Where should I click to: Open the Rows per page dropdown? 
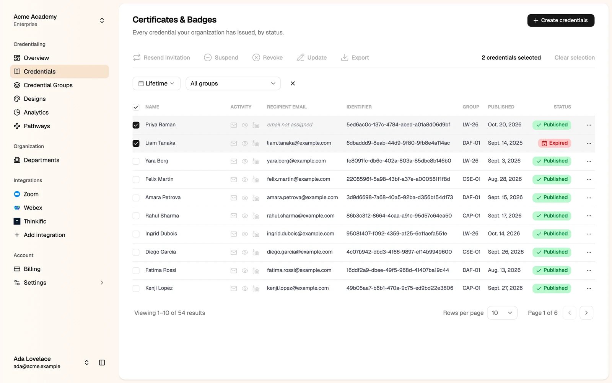[502, 313]
